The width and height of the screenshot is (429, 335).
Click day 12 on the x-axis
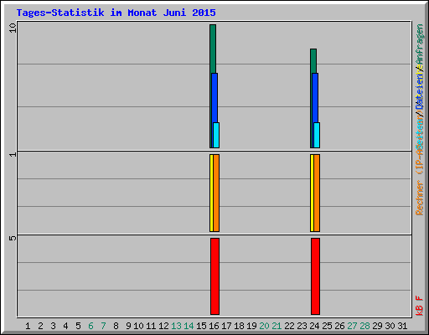click(163, 326)
